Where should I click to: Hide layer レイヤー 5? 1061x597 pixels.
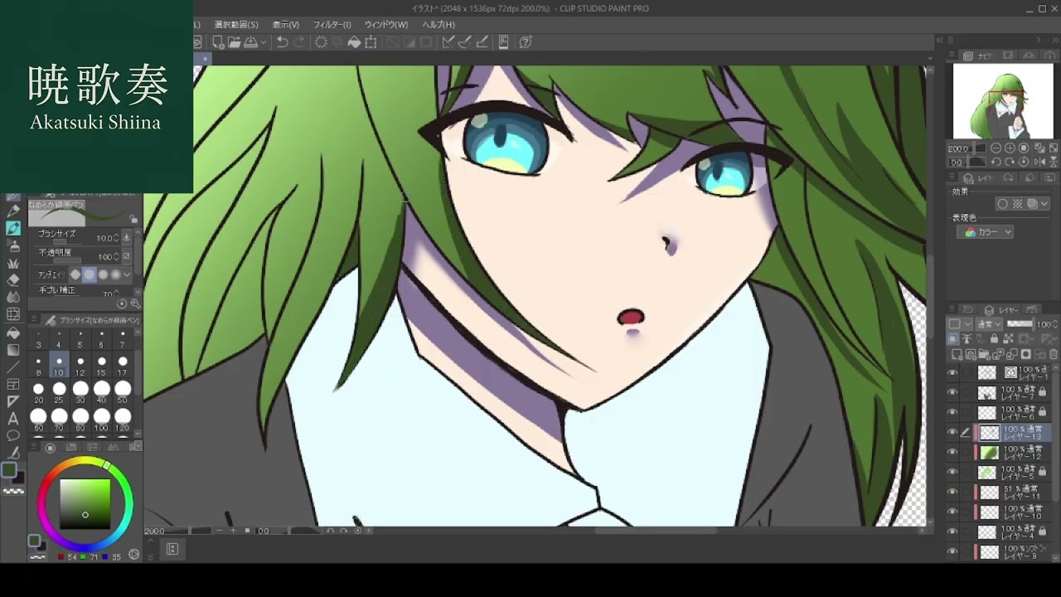(952, 472)
